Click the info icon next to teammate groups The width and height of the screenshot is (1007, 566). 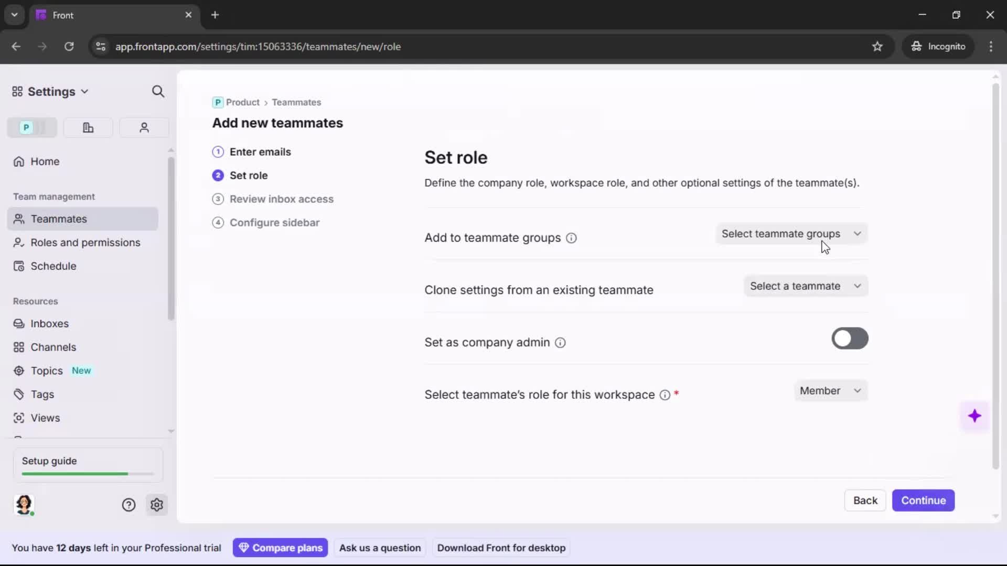click(x=571, y=238)
